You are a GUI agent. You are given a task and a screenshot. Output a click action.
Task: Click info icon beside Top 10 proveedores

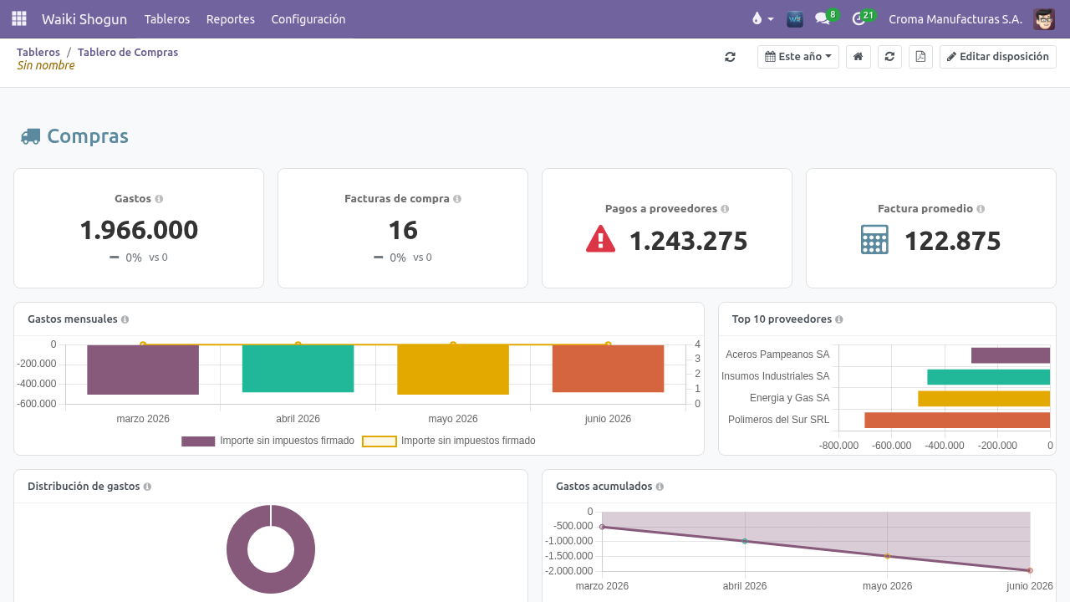coord(838,319)
